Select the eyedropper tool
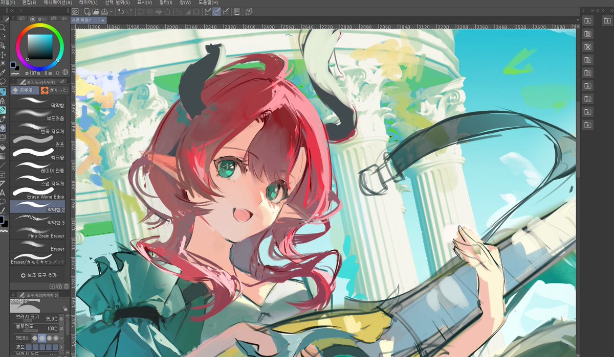 [3, 73]
